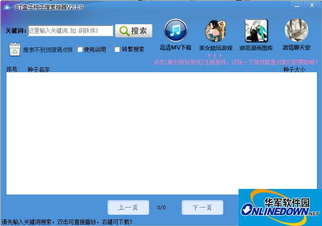Click the 搜索不到资源请点我 link
The width and height of the screenshot is (322, 226).
click(48, 50)
